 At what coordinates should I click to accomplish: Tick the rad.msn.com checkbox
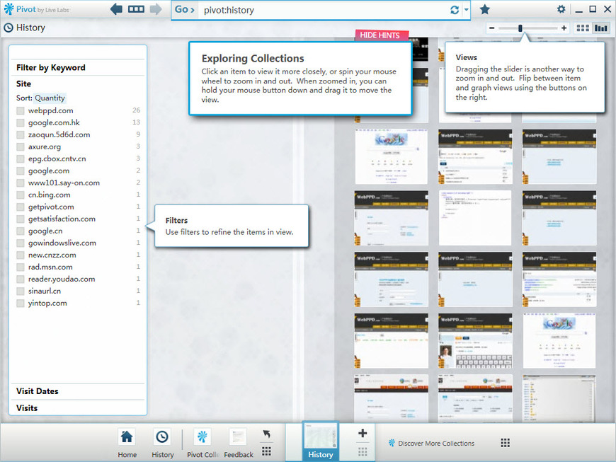(x=21, y=267)
